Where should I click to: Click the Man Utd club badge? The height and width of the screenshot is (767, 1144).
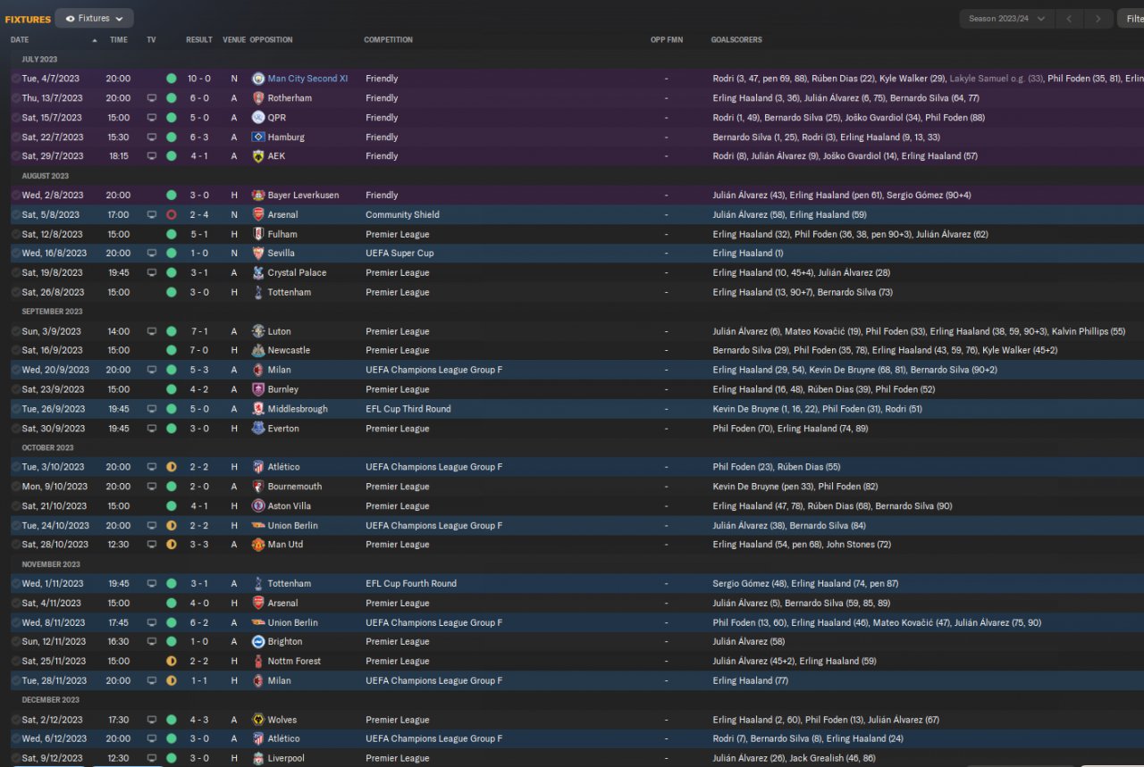(258, 545)
